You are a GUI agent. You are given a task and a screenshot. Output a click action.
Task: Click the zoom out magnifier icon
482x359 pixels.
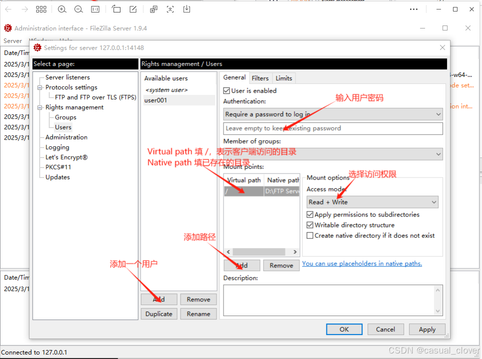[x=78, y=9]
